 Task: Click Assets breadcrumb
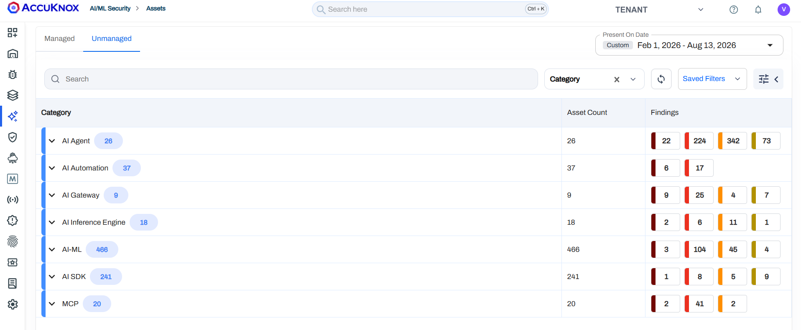[156, 8]
